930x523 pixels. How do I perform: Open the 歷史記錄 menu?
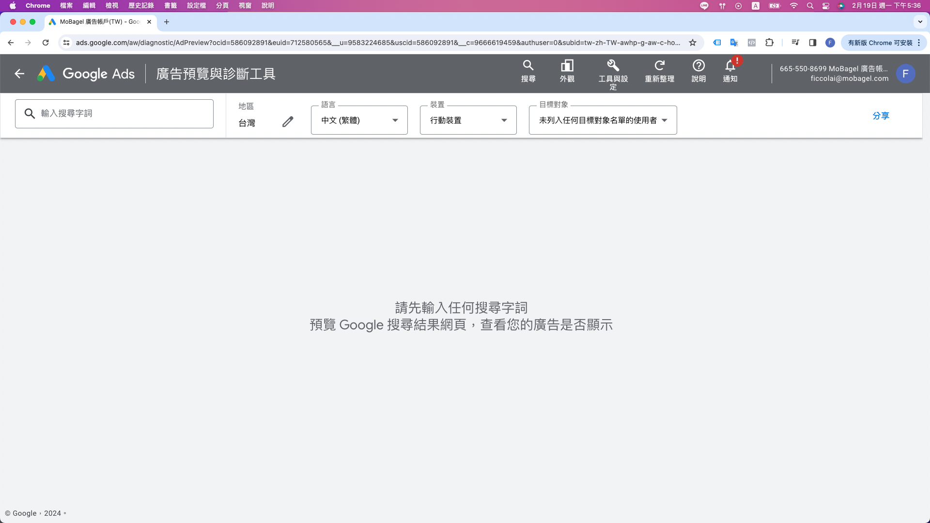click(x=141, y=6)
